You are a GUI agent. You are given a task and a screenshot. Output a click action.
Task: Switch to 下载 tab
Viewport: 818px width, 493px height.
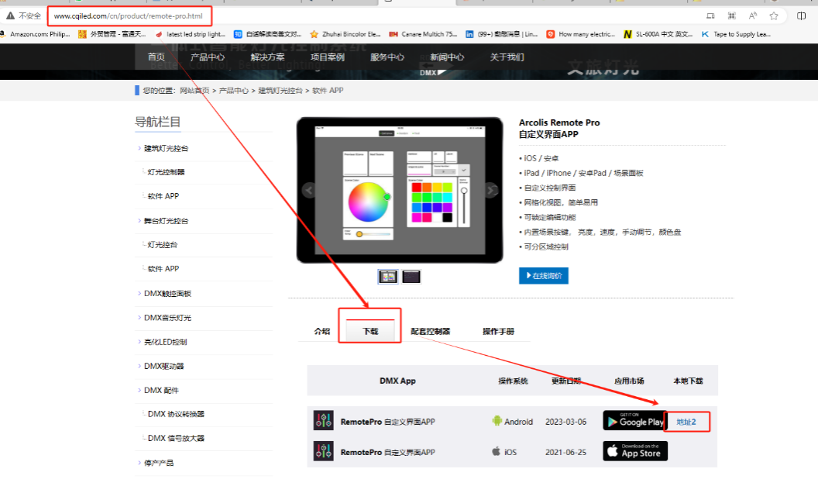click(369, 331)
